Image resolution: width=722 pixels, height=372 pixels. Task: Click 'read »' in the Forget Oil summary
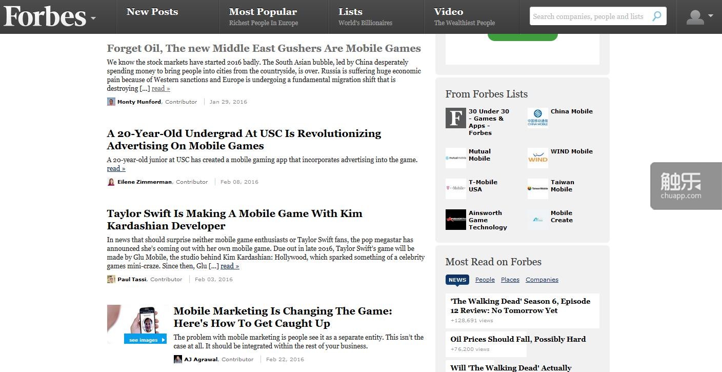161,88
